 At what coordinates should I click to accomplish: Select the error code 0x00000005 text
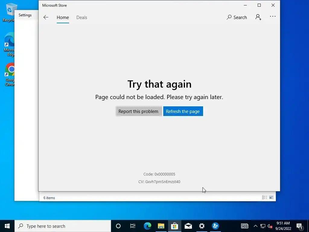tap(159, 174)
